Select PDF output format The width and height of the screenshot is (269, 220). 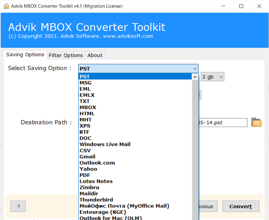(135, 175)
